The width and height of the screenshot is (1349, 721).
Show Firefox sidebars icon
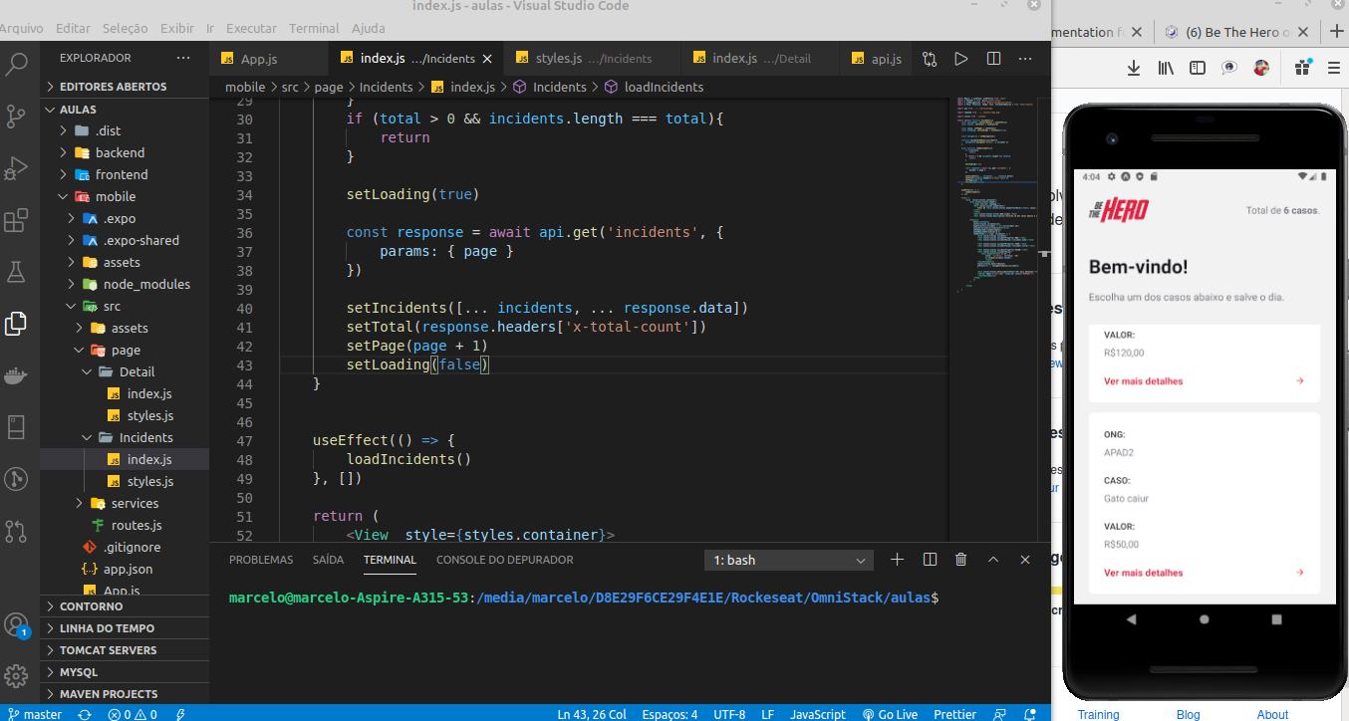pyautogui.click(x=1198, y=68)
